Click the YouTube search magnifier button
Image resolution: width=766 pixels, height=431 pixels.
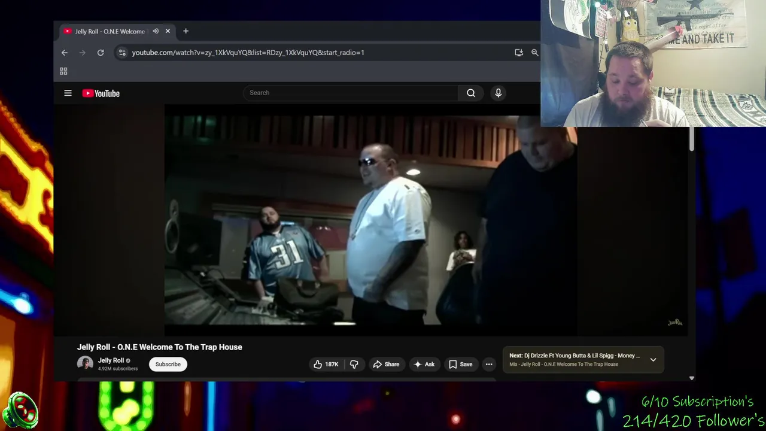pyautogui.click(x=471, y=93)
